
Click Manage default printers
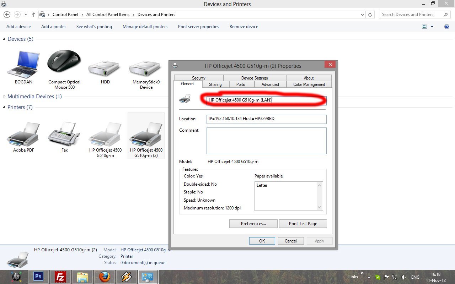(145, 27)
